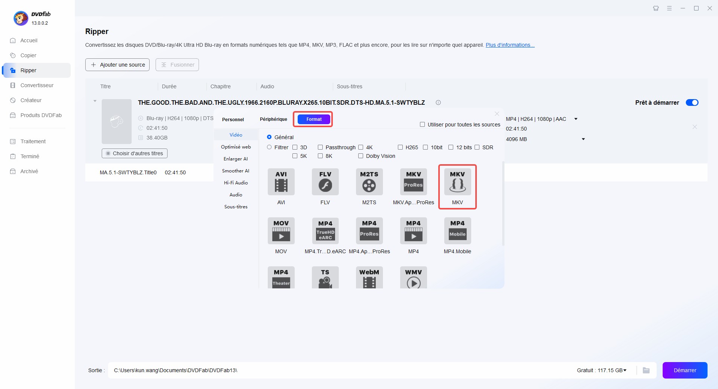Click Ajouter une source button
The image size is (718, 389).
pos(117,65)
